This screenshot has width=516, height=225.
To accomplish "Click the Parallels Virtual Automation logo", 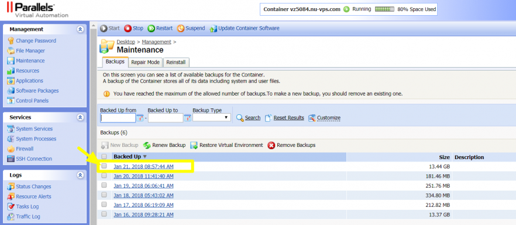I will click(37, 9).
